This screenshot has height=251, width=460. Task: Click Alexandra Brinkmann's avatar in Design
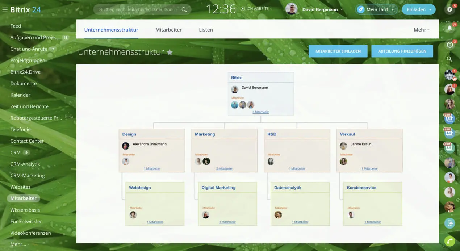click(x=126, y=146)
